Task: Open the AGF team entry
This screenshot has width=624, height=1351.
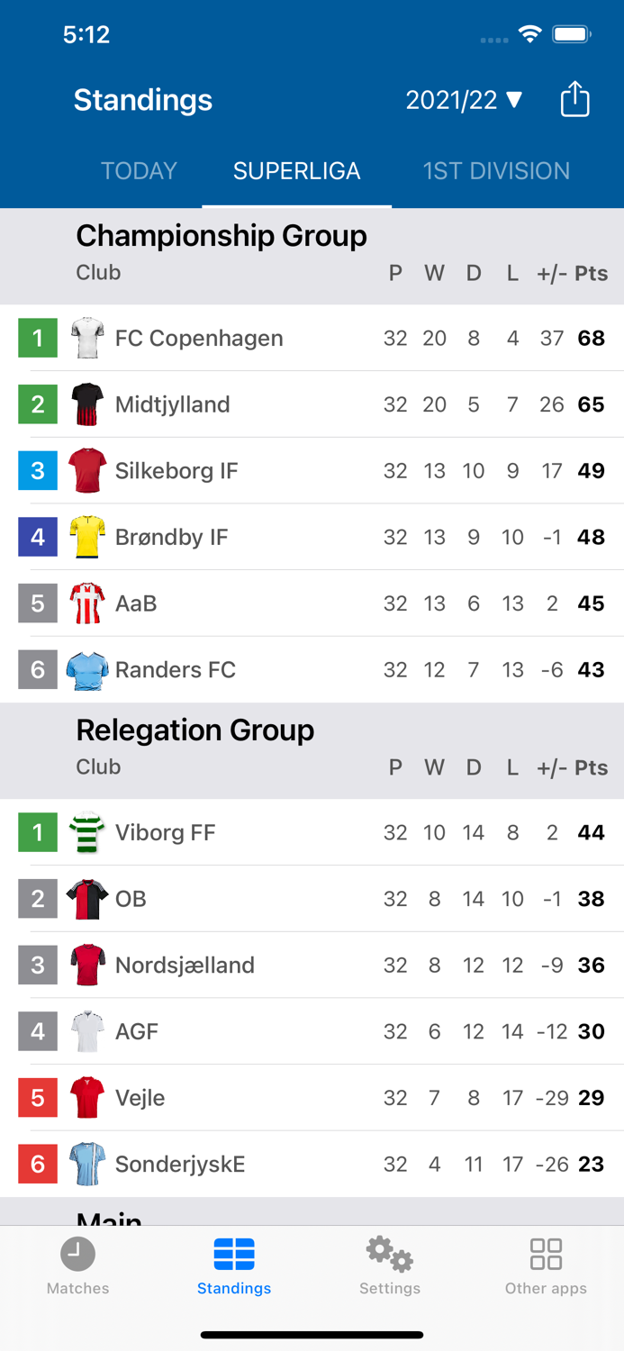Action: [312, 1031]
